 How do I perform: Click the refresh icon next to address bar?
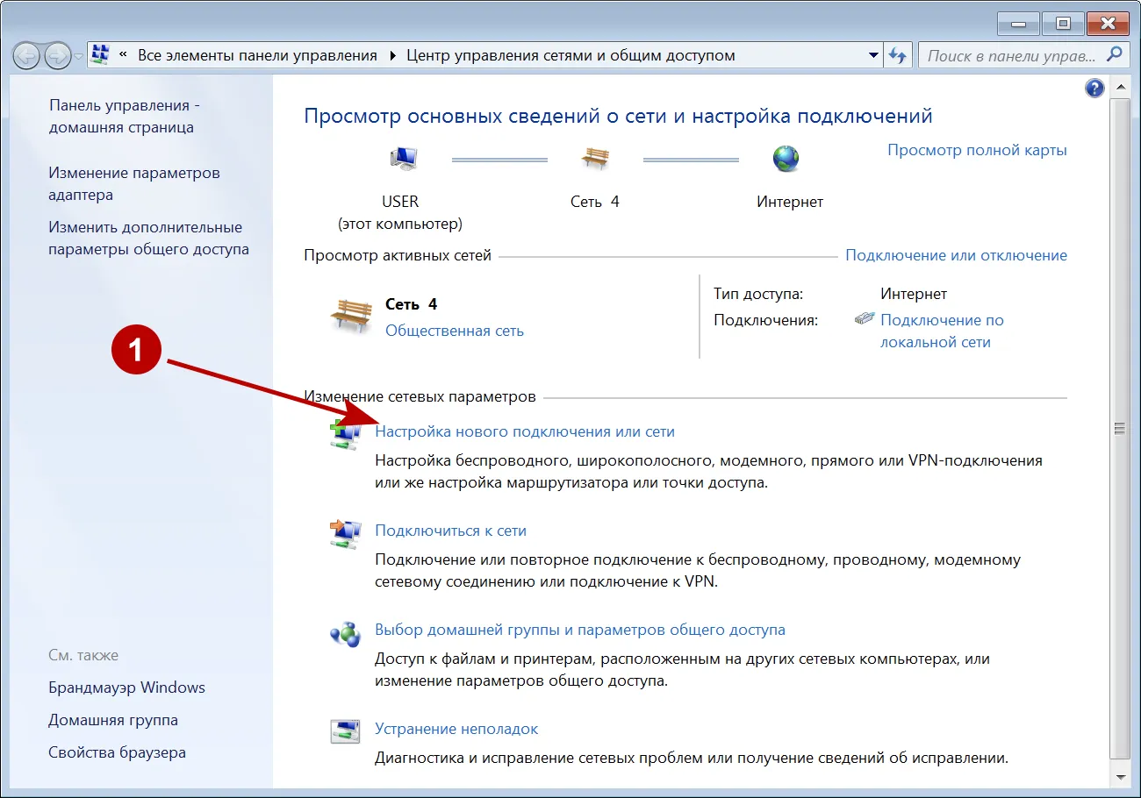pyautogui.click(x=897, y=54)
